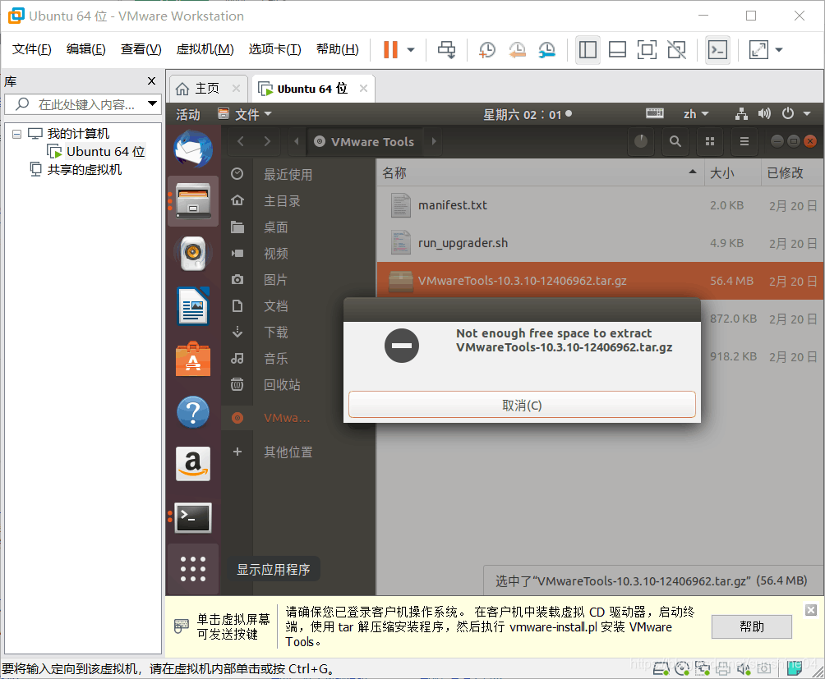
Task: Revert the VM to previous snapshot icon
Action: [517, 50]
